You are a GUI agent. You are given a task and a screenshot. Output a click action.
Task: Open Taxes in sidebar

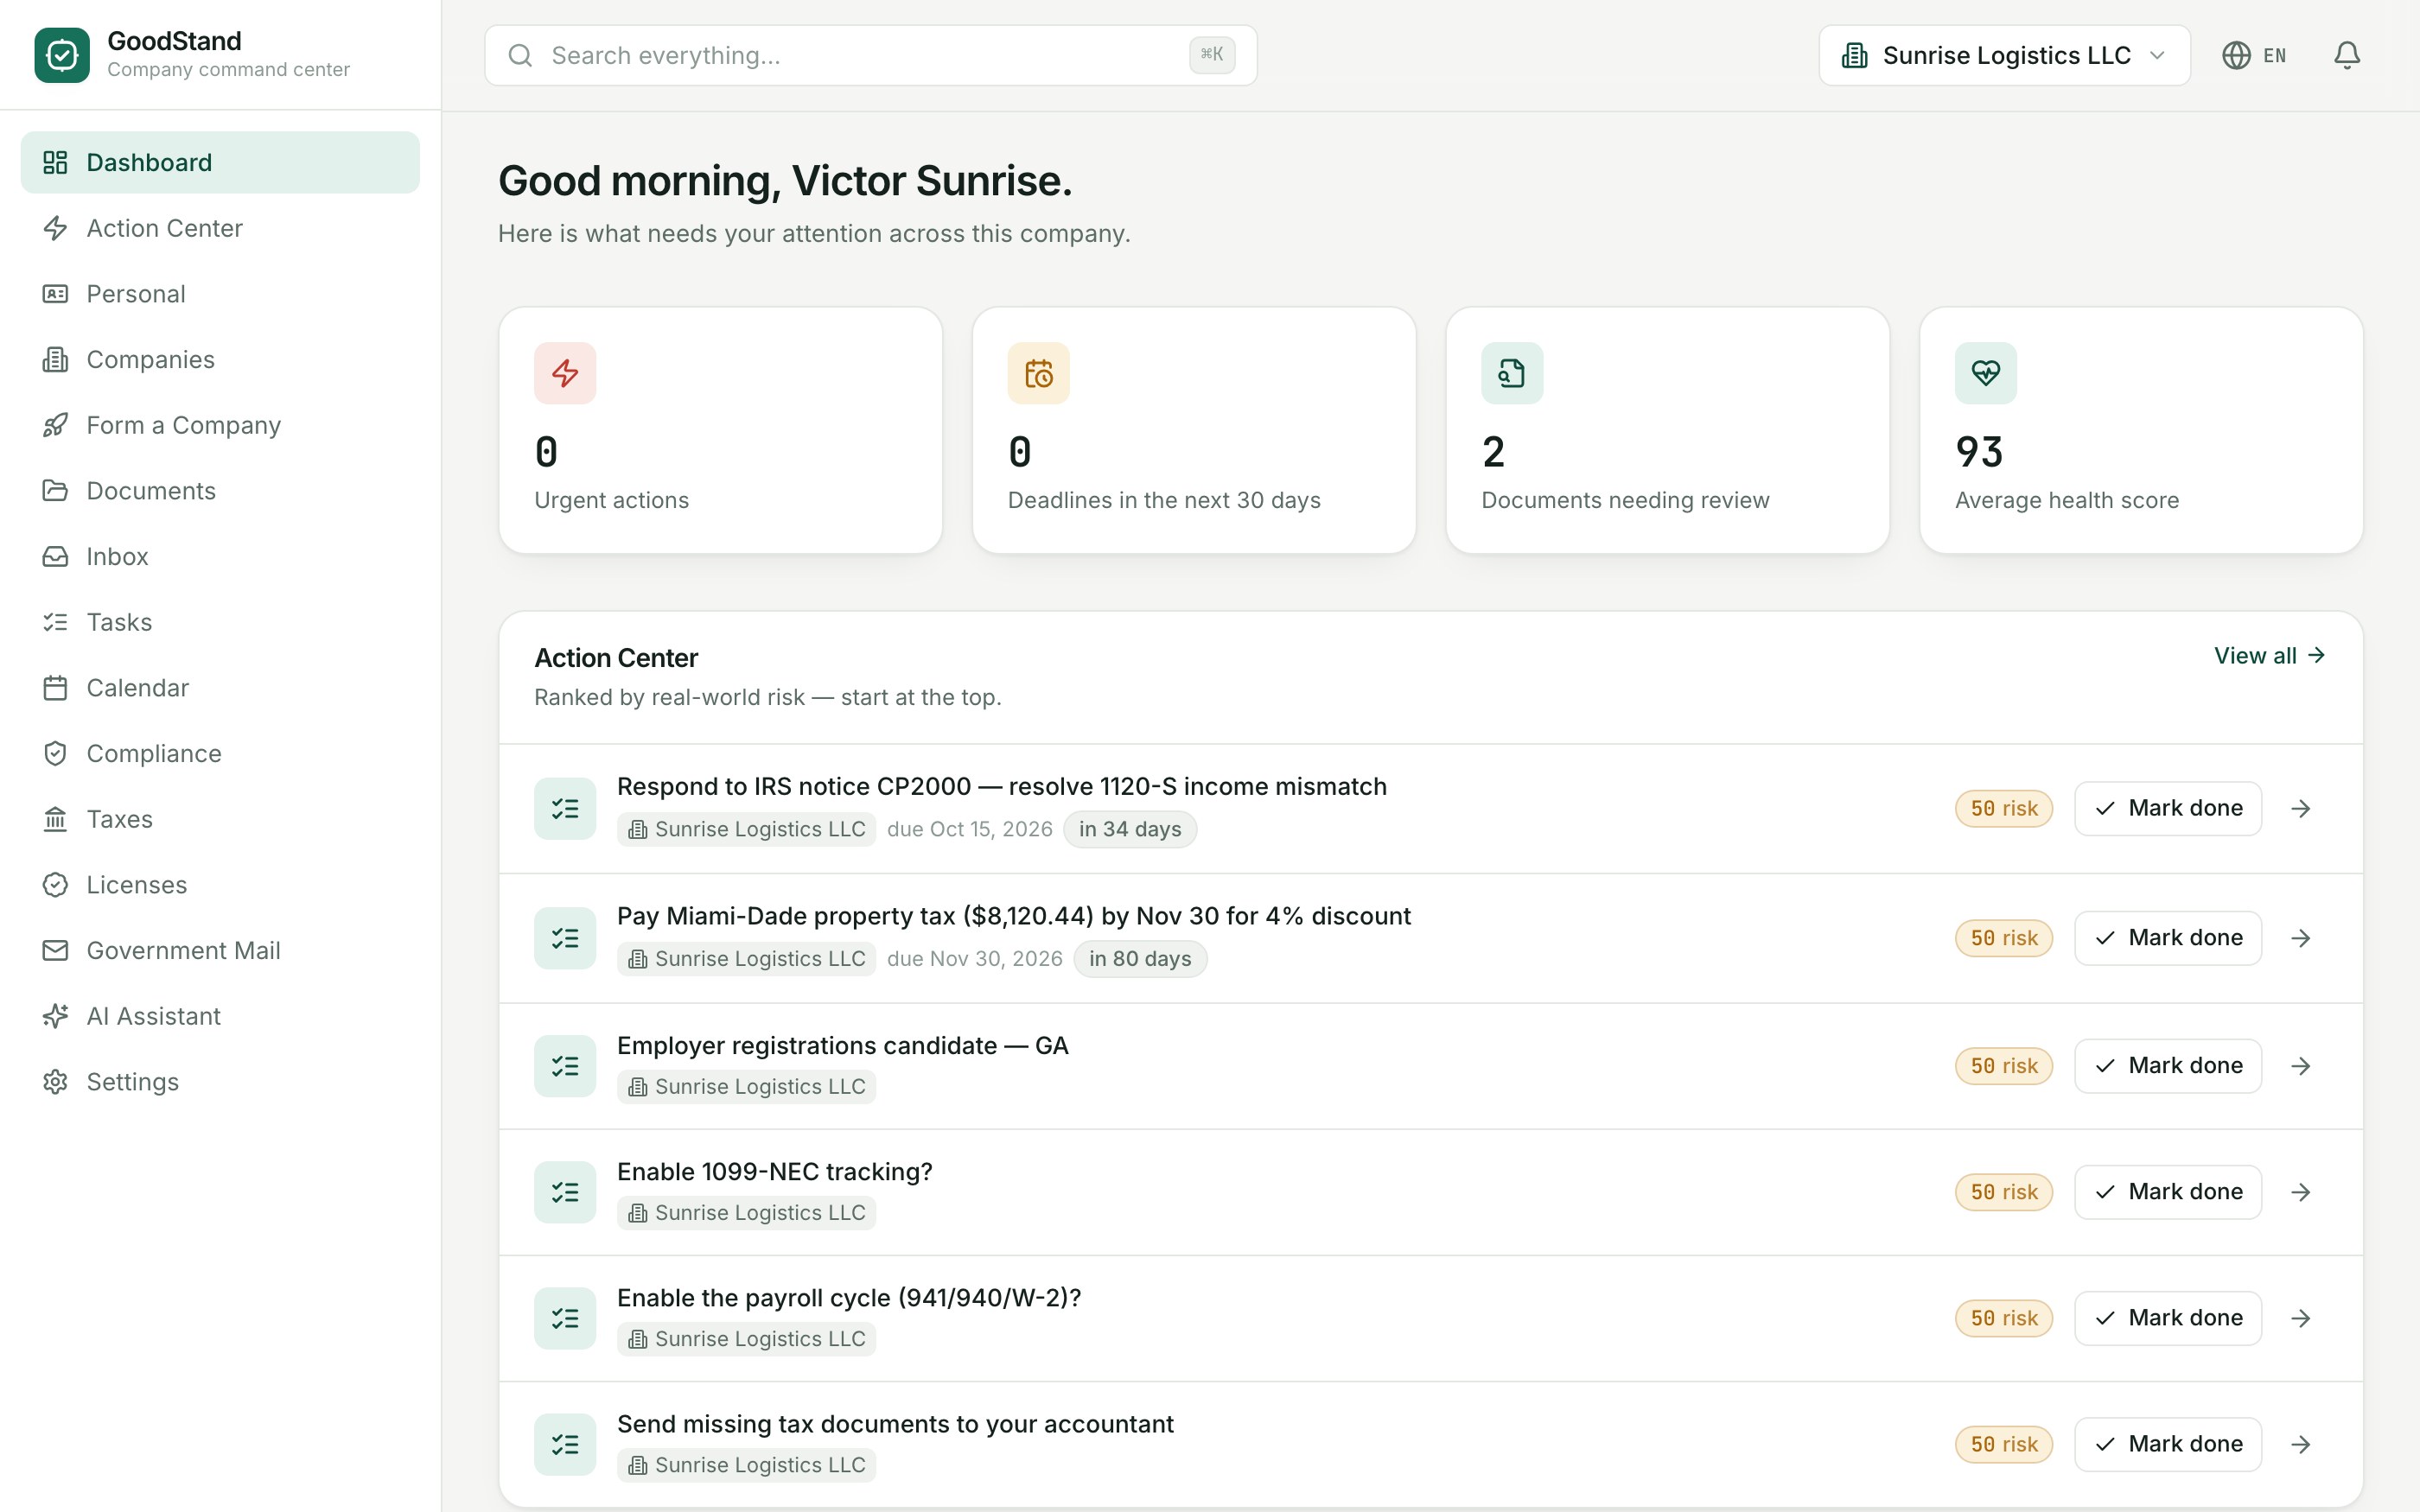pyautogui.click(x=220, y=819)
